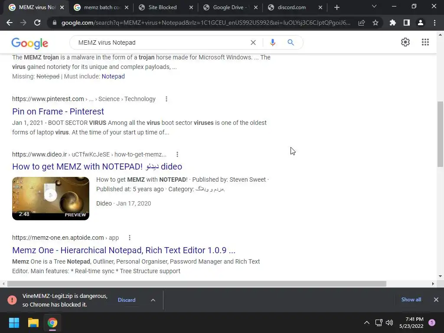View site information via the lock icon
Image resolution: width=444 pixels, height=333 pixels.
pos(55,23)
